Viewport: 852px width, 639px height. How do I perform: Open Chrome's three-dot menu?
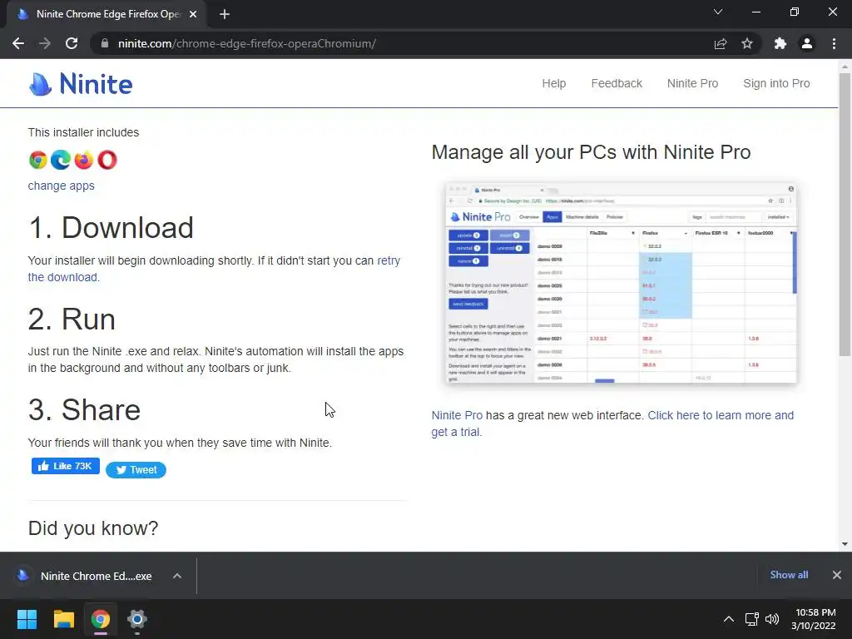pyautogui.click(x=834, y=43)
